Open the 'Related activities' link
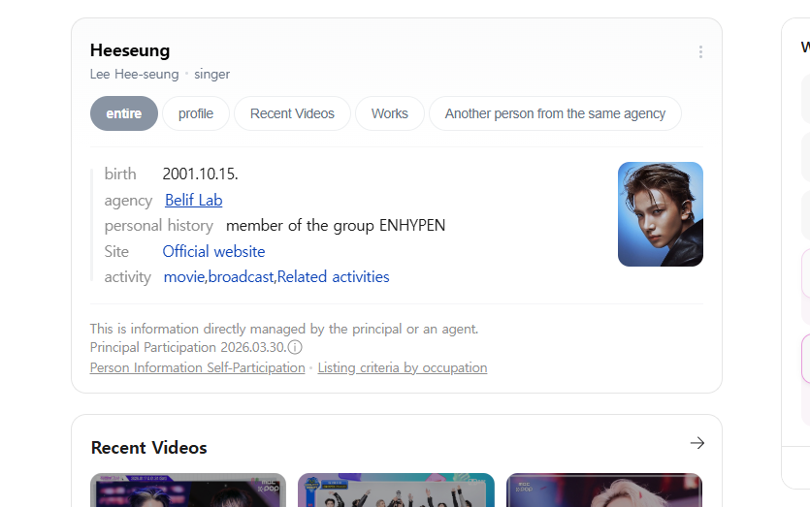Screen dimensions: 810x507 (333, 277)
